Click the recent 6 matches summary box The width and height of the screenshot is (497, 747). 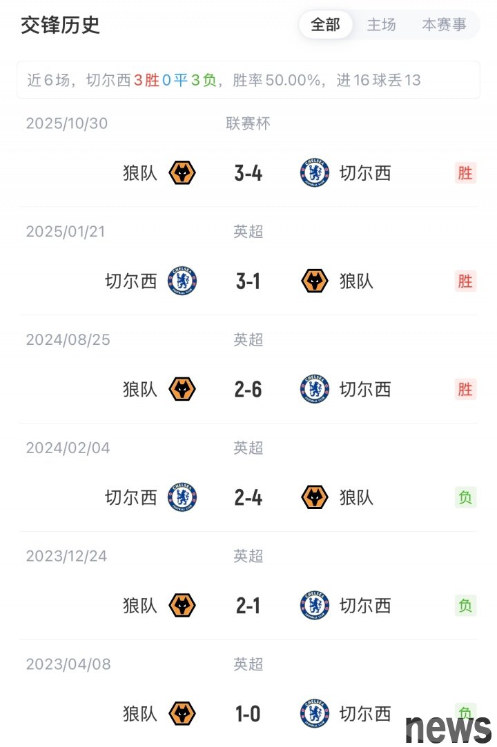pos(248,80)
